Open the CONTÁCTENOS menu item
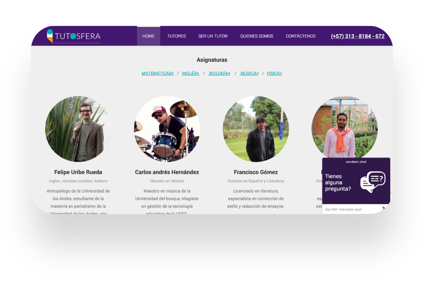 coord(301,36)
